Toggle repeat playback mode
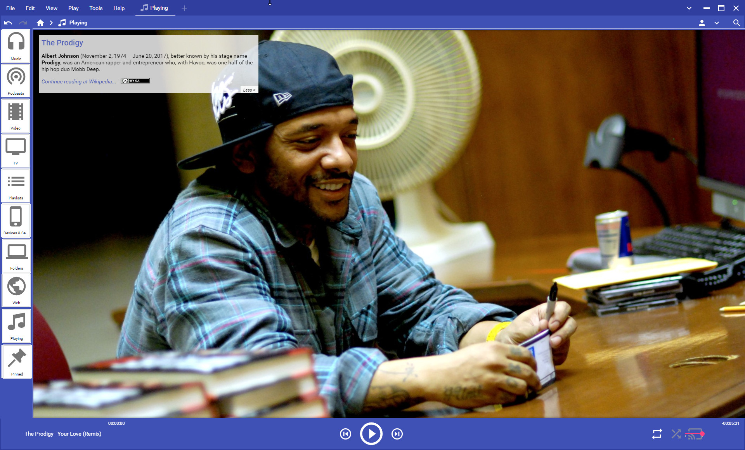 click(x=657, y=434)
